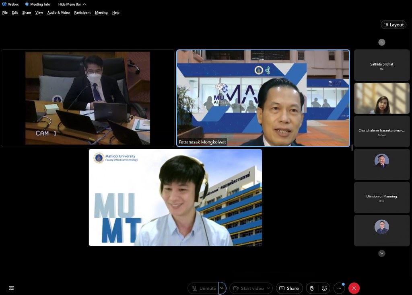Open the emoji reactions icon
The image size is (412, 295).
pyautogui.click(x=324, y=288)
